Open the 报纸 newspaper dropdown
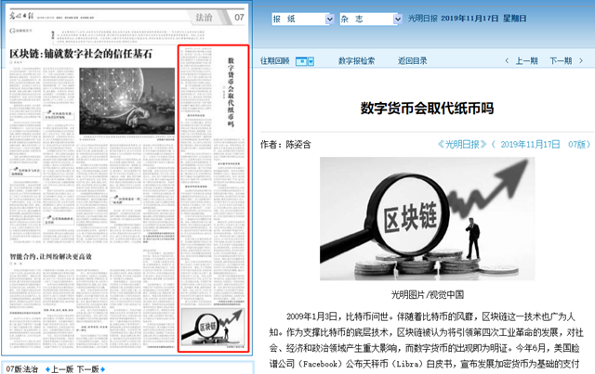 pyautogui.click(x=300, y=18)
